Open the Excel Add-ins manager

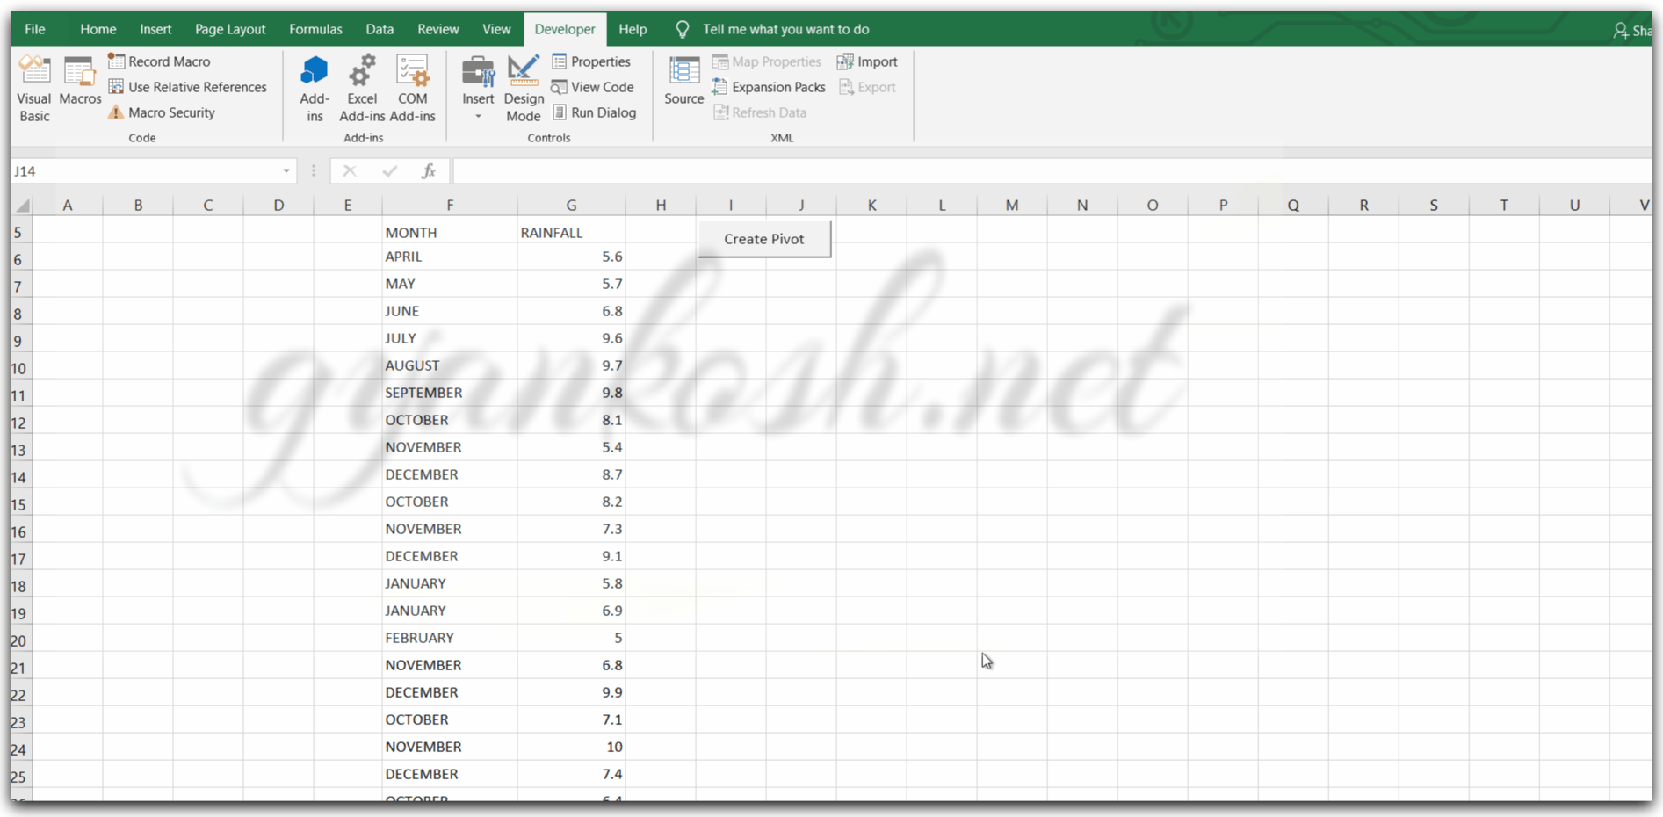point(362,88)
